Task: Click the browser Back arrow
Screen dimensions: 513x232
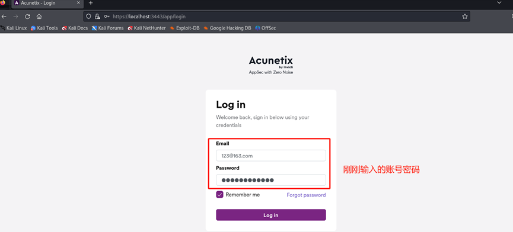Action: (x=4, y=17)
